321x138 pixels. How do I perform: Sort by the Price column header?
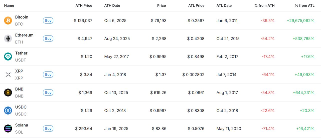tap(162, 5)
